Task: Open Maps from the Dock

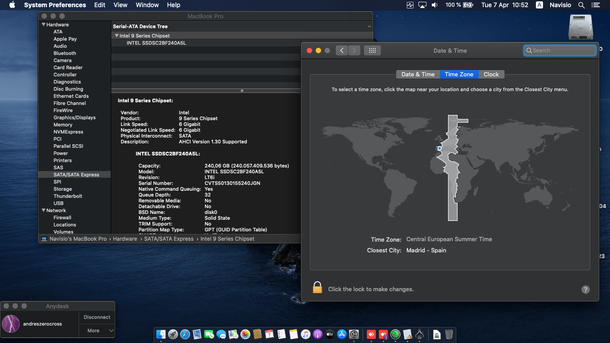Action: (x=233, y=334)
